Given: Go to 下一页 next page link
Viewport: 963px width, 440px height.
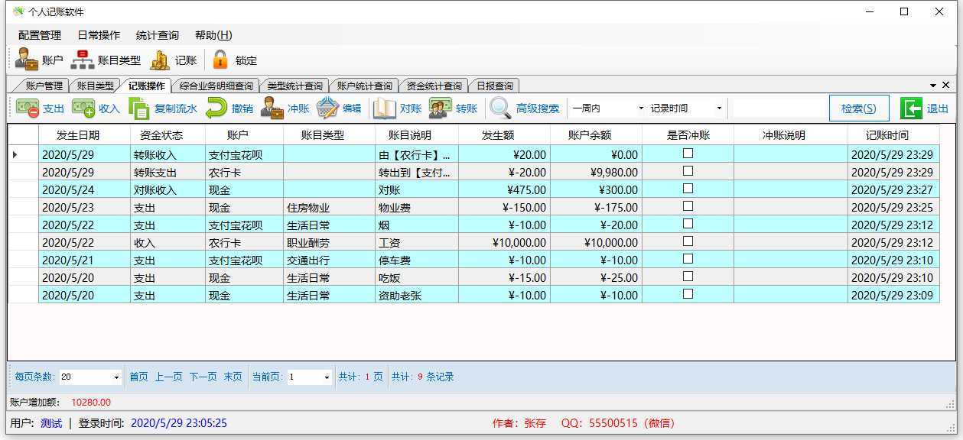Looking at the screenshot, I should coord(203,377).
